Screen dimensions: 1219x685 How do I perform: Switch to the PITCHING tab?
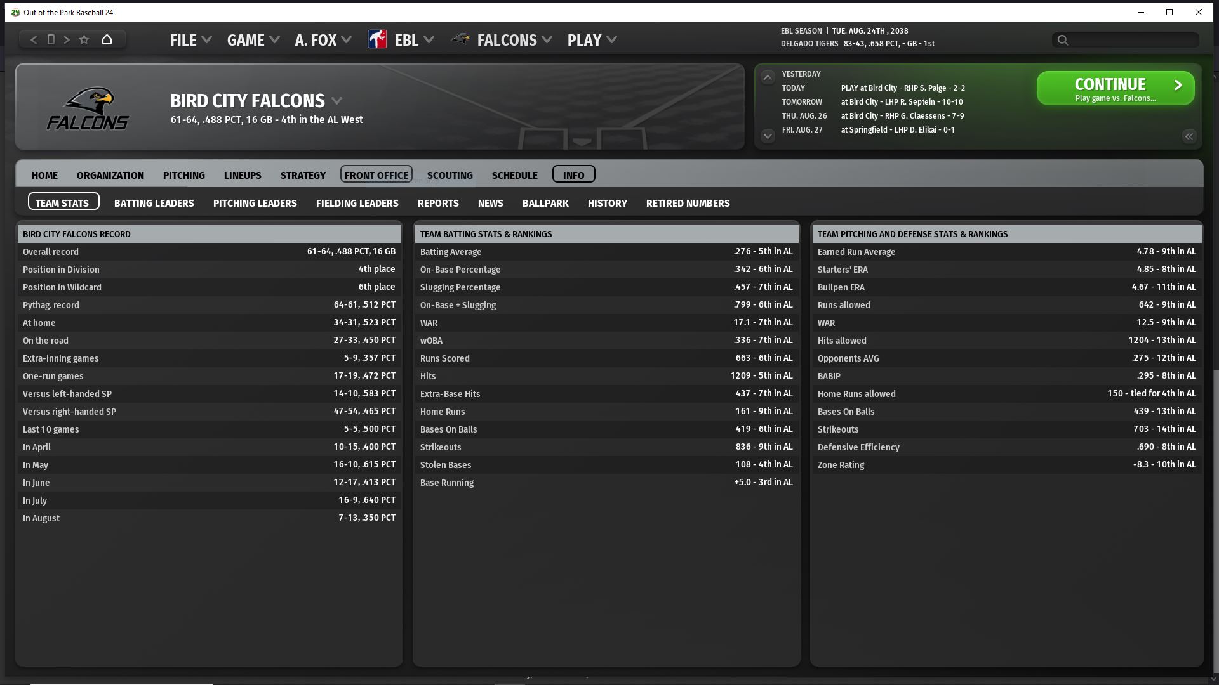click(183, 175)
